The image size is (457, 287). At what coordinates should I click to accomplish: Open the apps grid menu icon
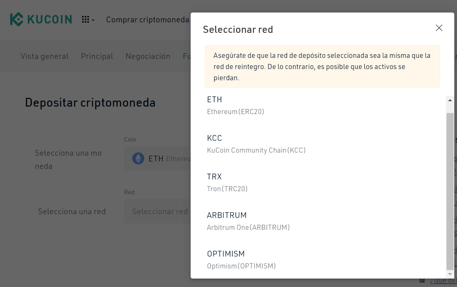click(86, 20)
